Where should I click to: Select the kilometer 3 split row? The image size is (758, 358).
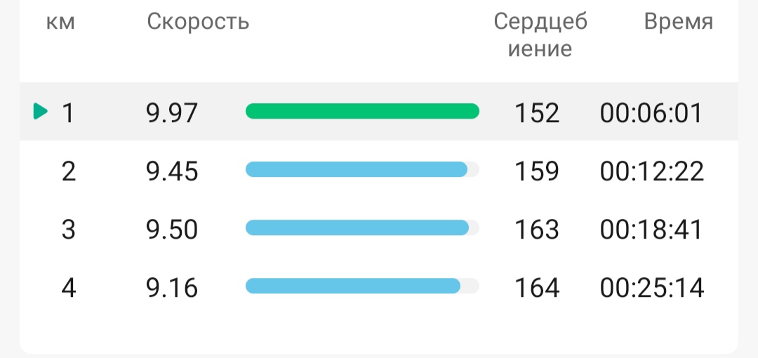pyautogui.click(x=379, y=228)
